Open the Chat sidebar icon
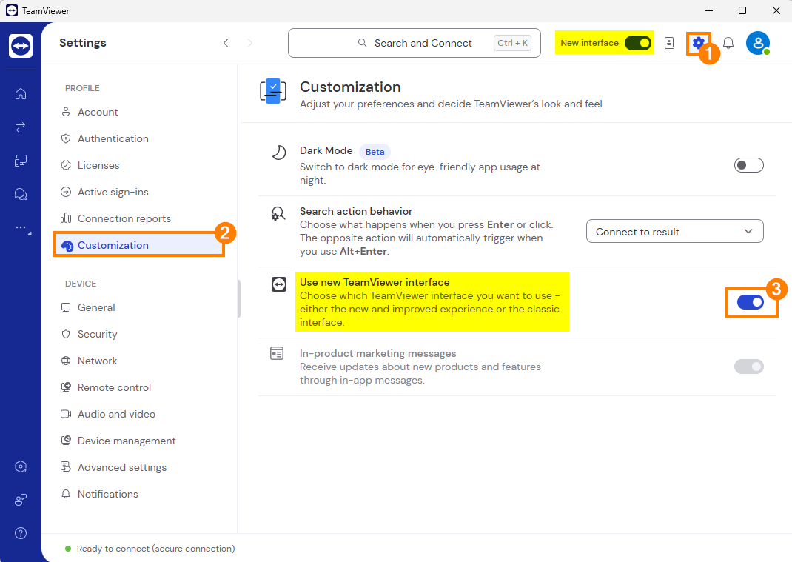 (21, 194)
